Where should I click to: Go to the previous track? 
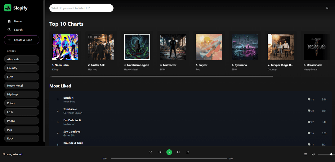click(x=160, y=152)
